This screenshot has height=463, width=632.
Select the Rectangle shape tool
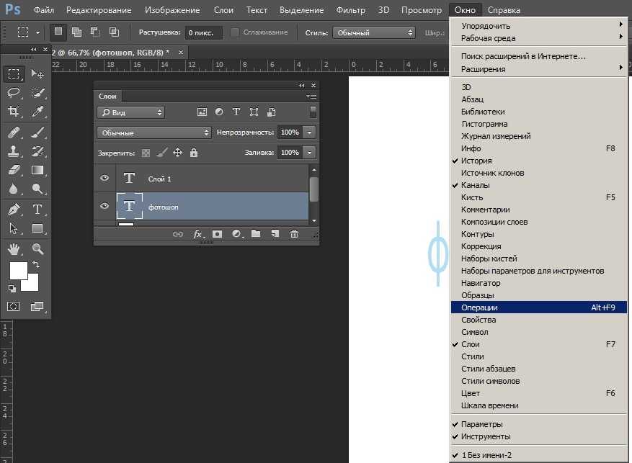point(38,228)
